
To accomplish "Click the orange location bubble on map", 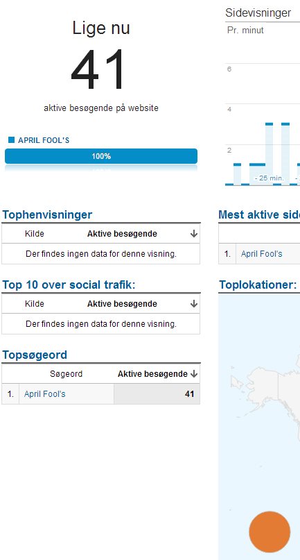I will click(270, 532).
